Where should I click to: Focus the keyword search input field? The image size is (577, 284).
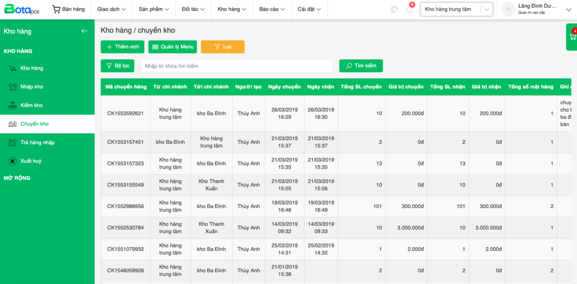[237, 66]
